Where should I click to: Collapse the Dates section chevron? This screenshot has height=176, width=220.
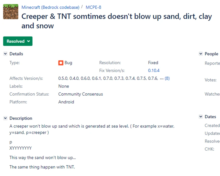pyautogui.click(x=200, y=117)
